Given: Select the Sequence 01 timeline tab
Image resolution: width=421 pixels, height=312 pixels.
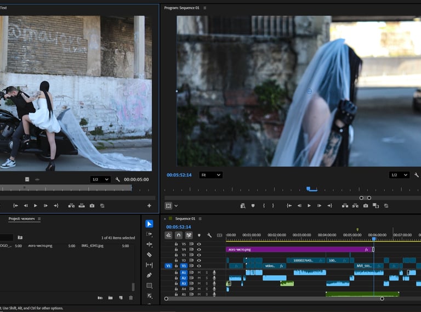Looking at the screenshot, I should click(x=185, y=219).
